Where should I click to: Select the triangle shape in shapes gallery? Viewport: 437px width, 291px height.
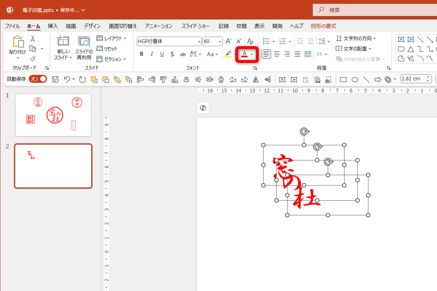pyautogui.click(x=411, y=49)
